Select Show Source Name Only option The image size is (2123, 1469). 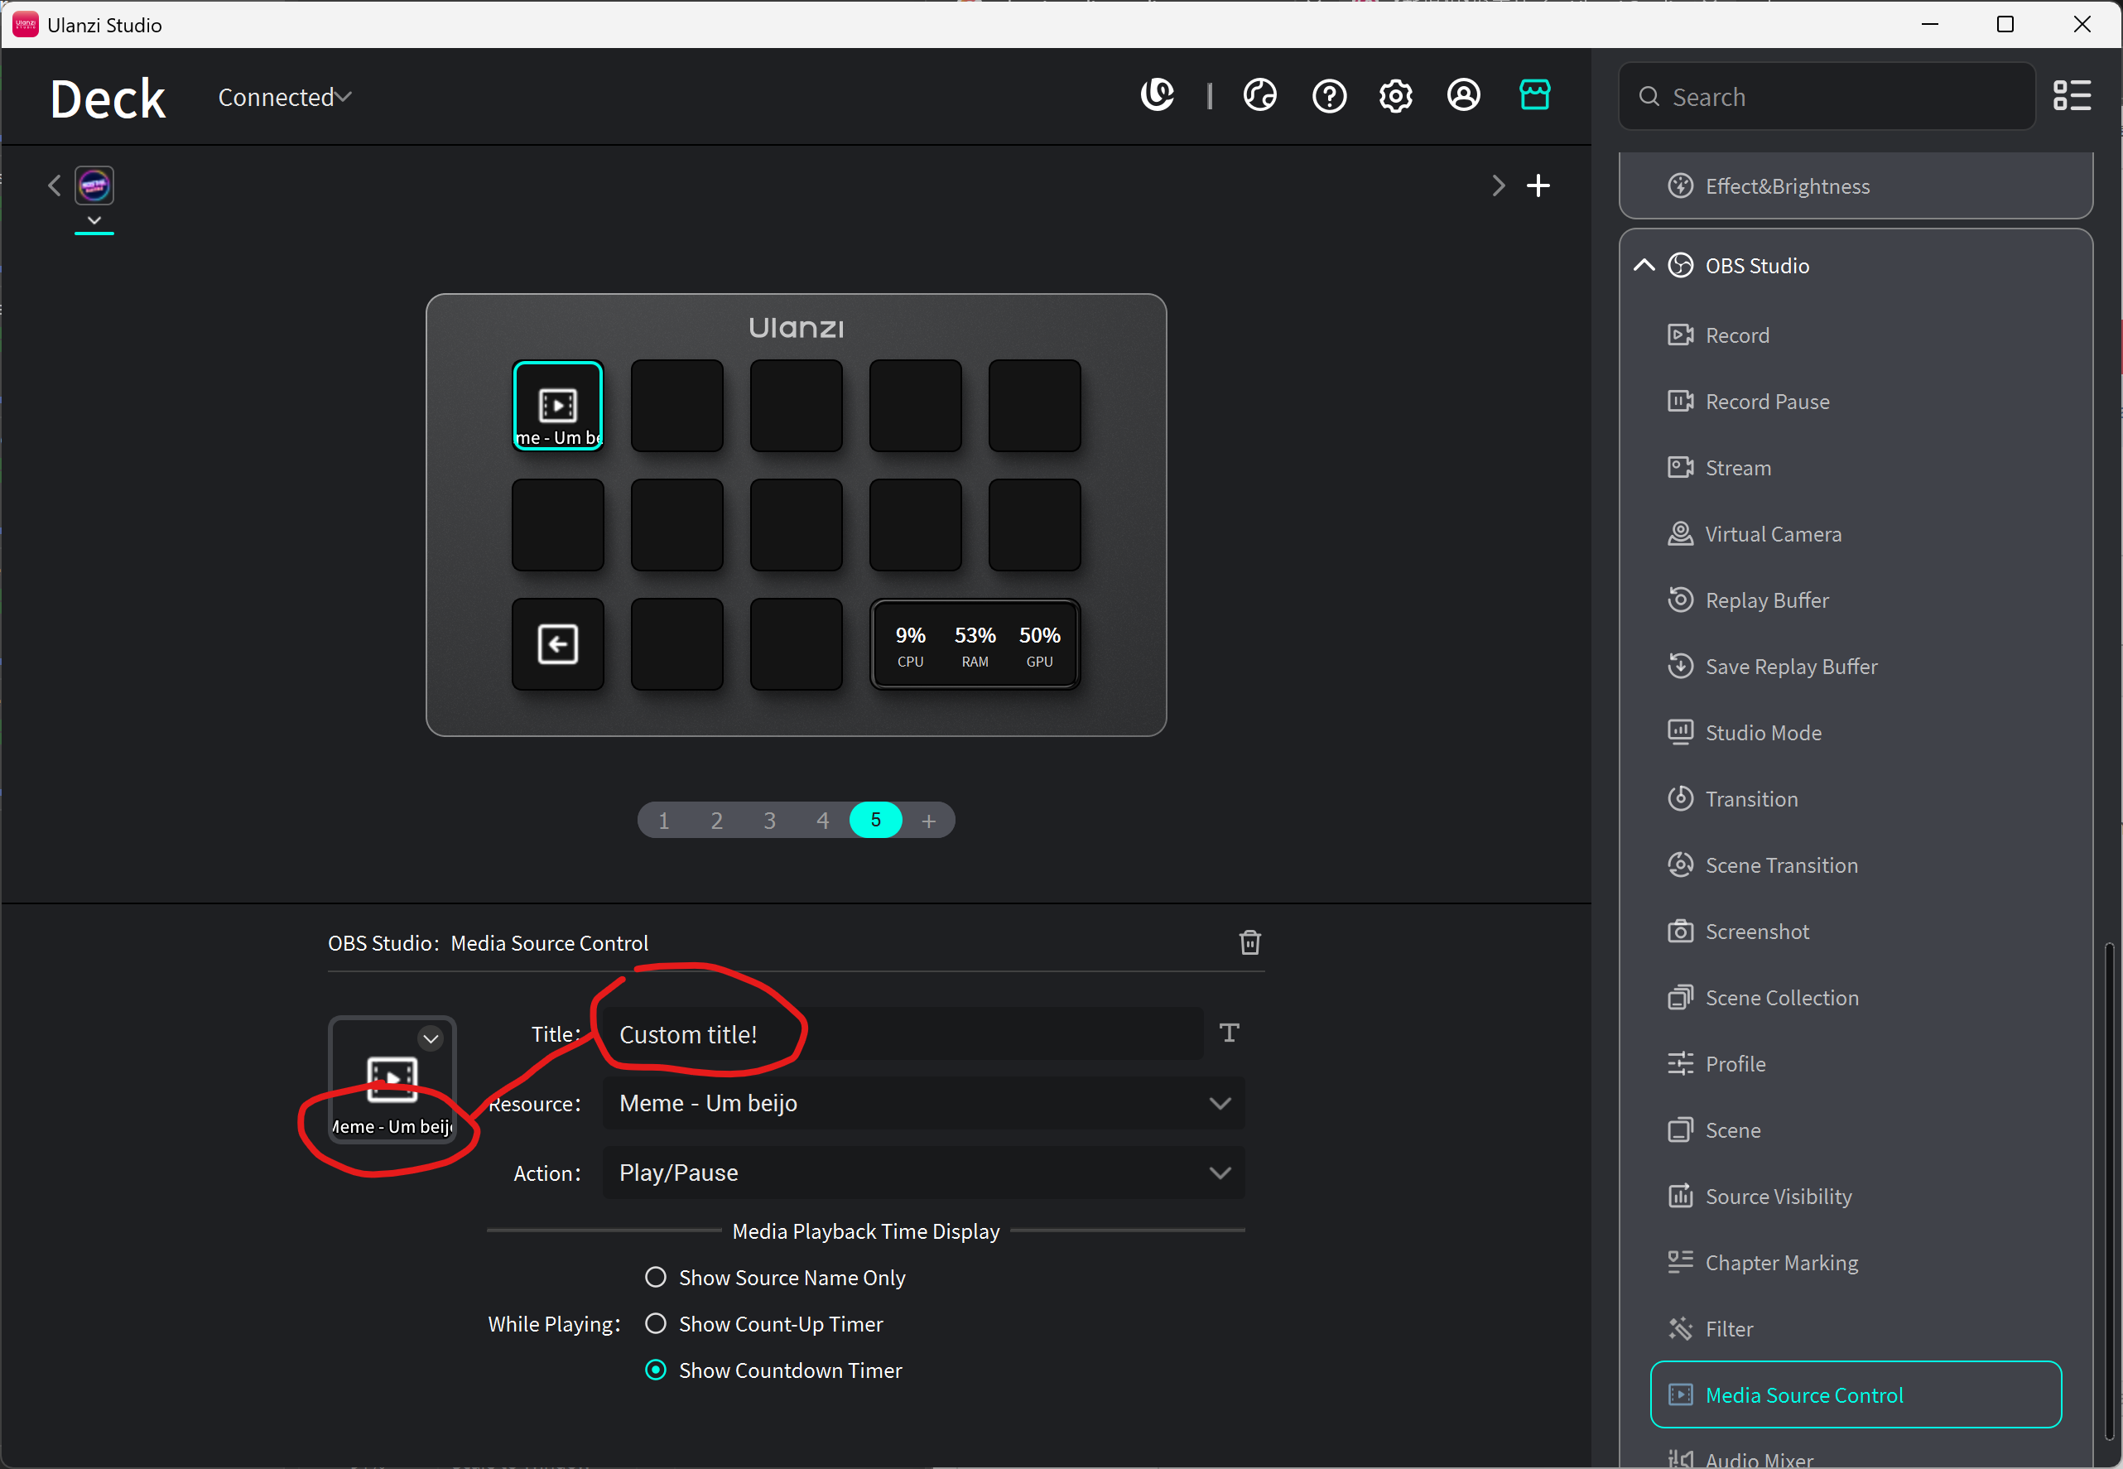click(655, 1278)
